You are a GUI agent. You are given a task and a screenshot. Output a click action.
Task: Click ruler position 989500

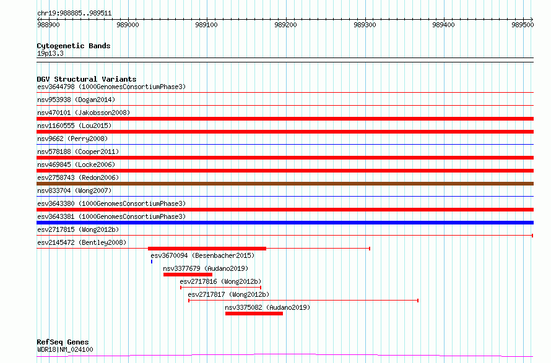coord(523,25)
